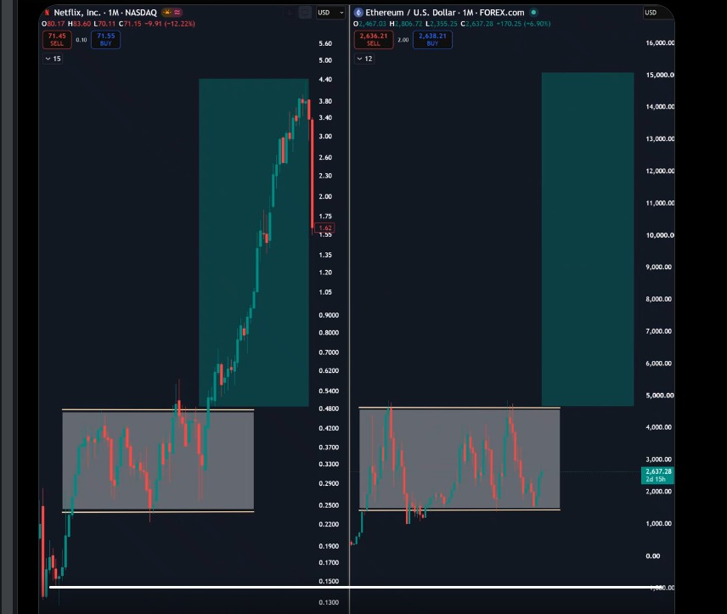Click the dimmed square chart button beside Netflix USD
727x614 pixels.
[x=305, y=13]
